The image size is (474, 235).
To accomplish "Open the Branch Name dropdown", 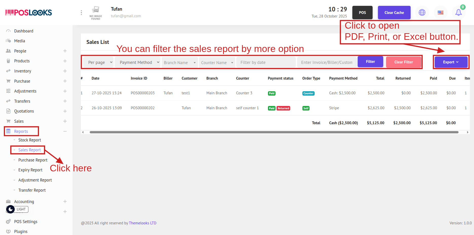I will click(x=179, y=63).
